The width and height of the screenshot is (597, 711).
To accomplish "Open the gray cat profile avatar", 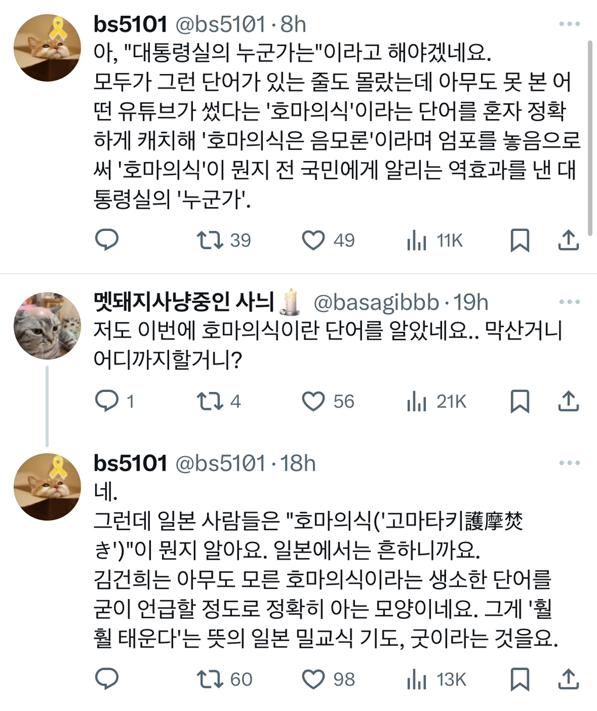I will (47, 325).
